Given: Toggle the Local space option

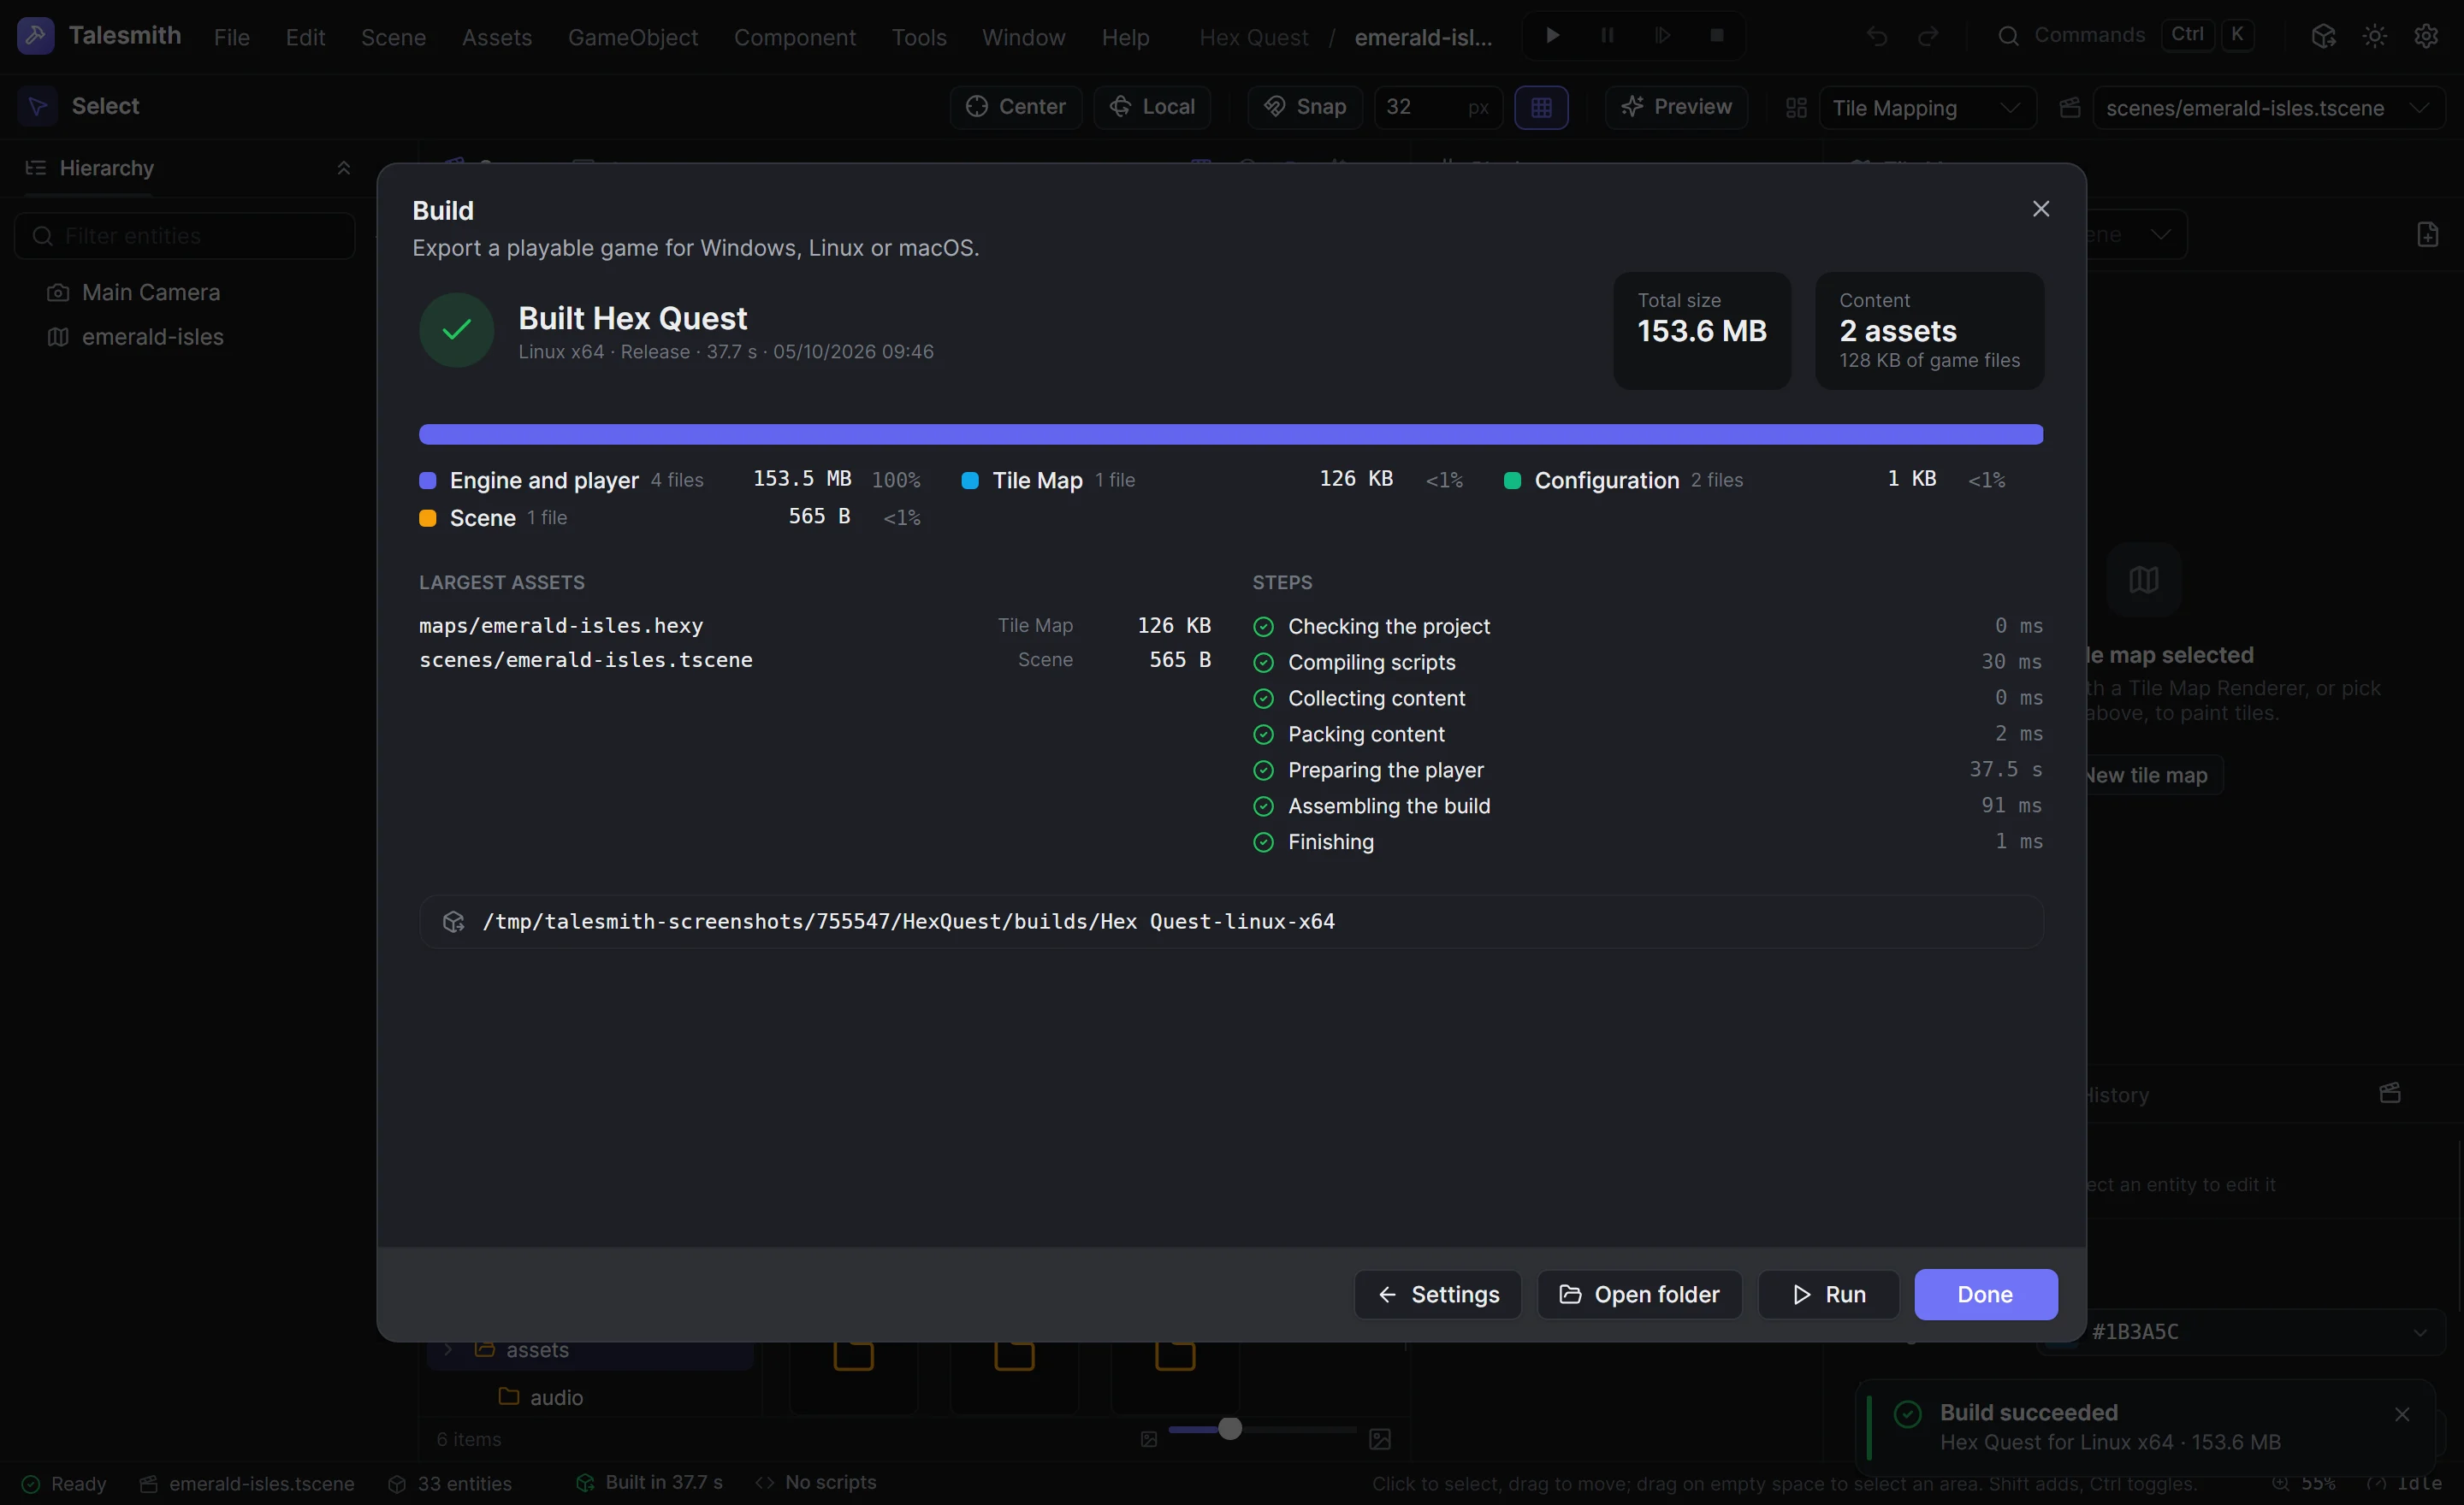Looking at the screenshot, I should 1152,107.
